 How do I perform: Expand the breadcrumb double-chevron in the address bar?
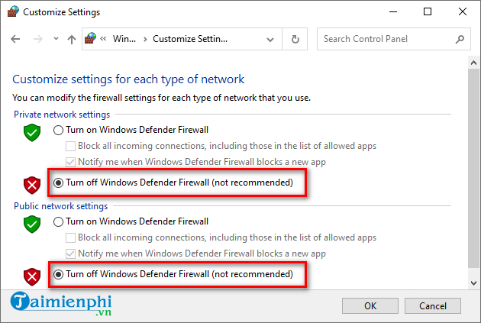click(x=105, y=39)
